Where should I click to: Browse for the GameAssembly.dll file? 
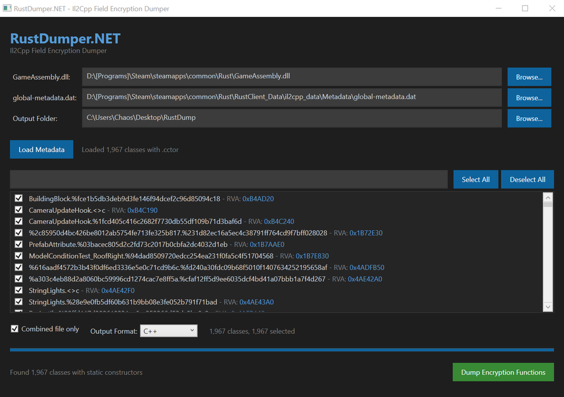(528, 77)
